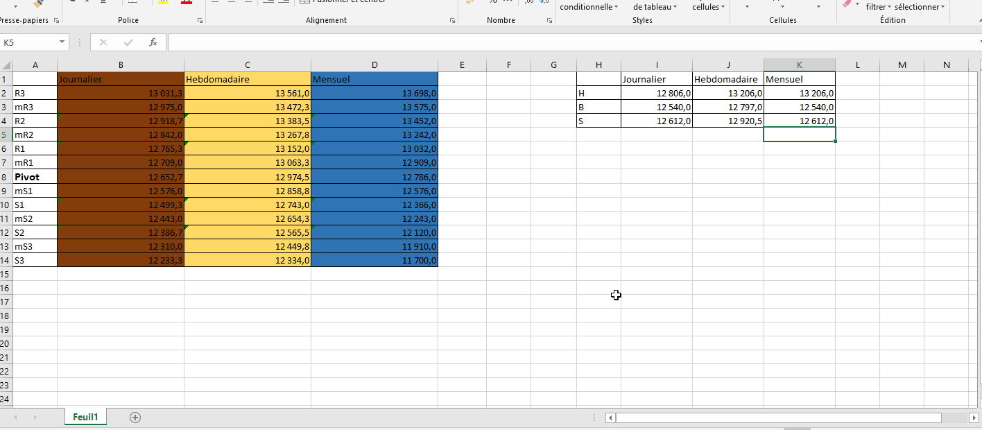Click the horizontal scrollbar left arrow
The width and height of the screenshot is (982, 430).
tap(610, 418)
